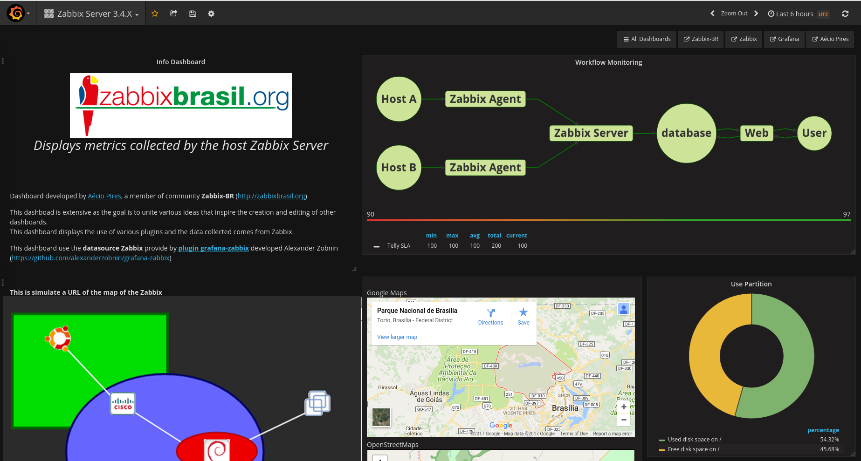Sort legend by max column

[x=452, y=236]
